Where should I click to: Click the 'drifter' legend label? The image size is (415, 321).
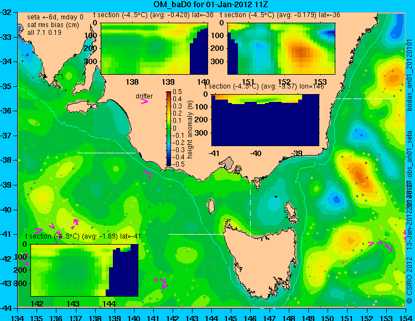tap(144, 96)
